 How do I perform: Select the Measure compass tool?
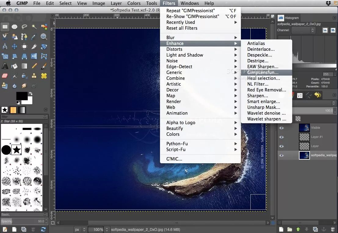pos(5,46)
